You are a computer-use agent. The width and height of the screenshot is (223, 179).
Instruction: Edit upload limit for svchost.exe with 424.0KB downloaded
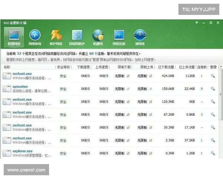point(151,76)
